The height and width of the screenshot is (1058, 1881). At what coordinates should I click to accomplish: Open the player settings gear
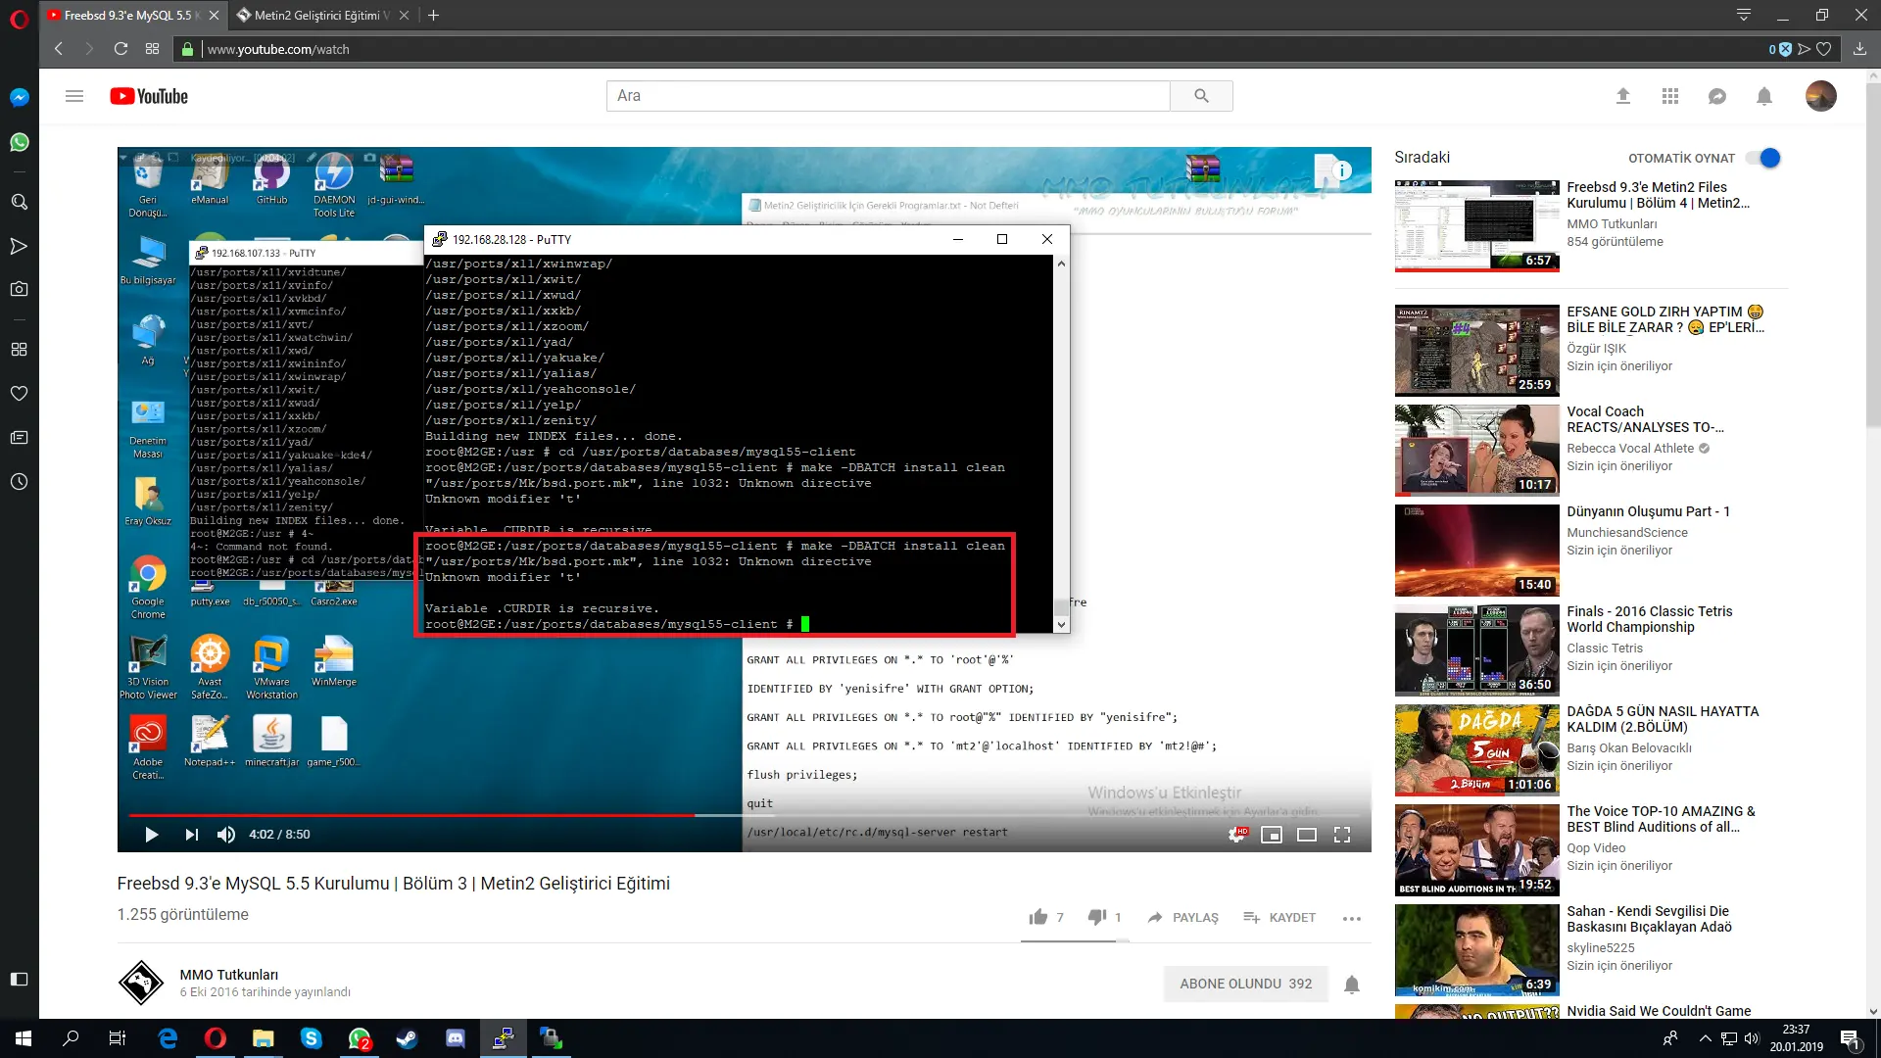(1237, 835)
